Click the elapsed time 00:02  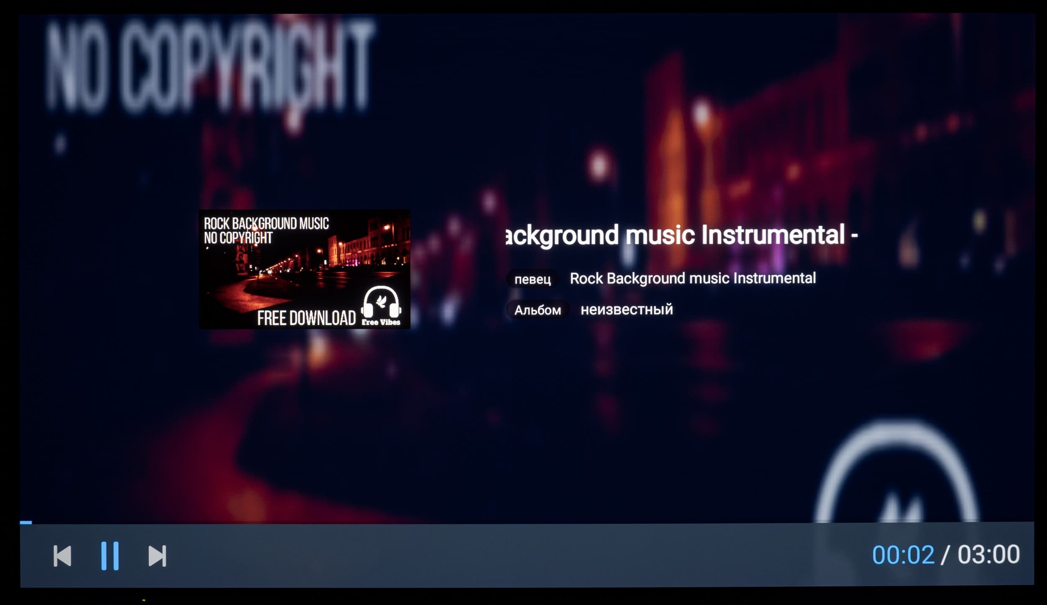coord(903,555)
